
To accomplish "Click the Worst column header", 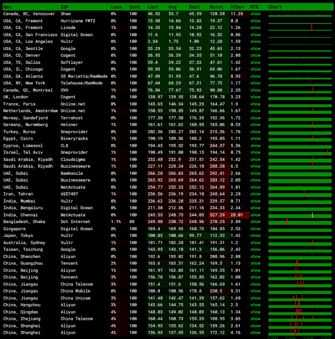I will click(216, 7).
